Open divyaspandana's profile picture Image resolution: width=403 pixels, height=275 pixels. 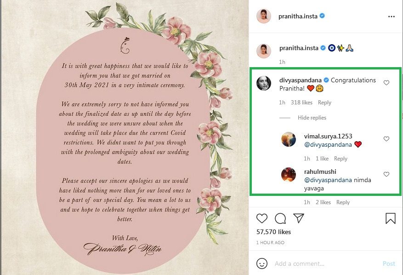coord(264,83)
